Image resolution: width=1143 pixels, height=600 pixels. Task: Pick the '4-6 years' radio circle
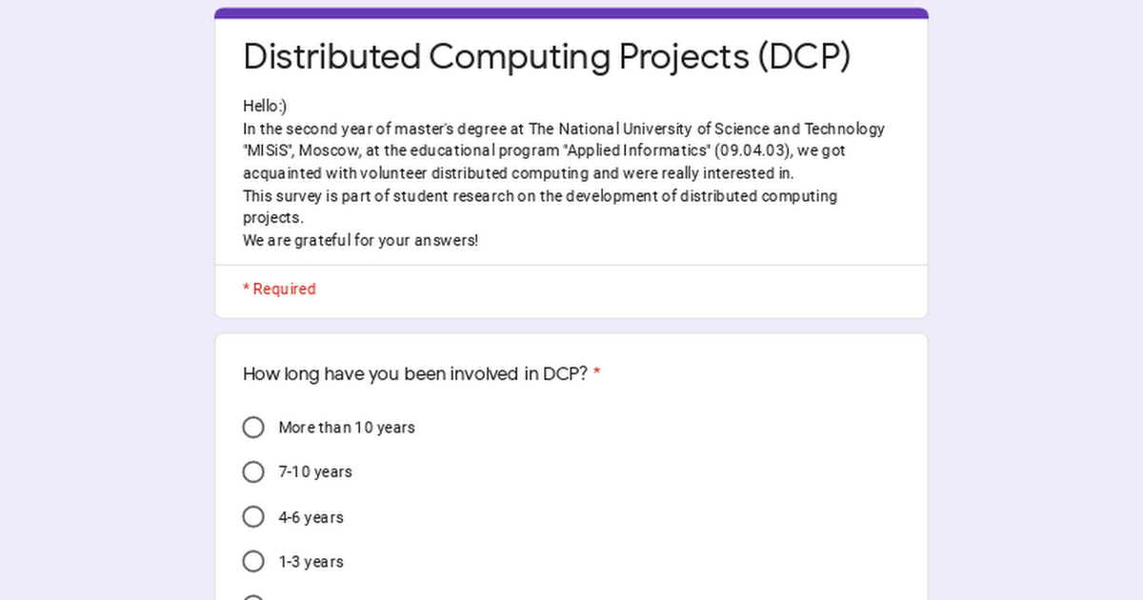point(253,517)
